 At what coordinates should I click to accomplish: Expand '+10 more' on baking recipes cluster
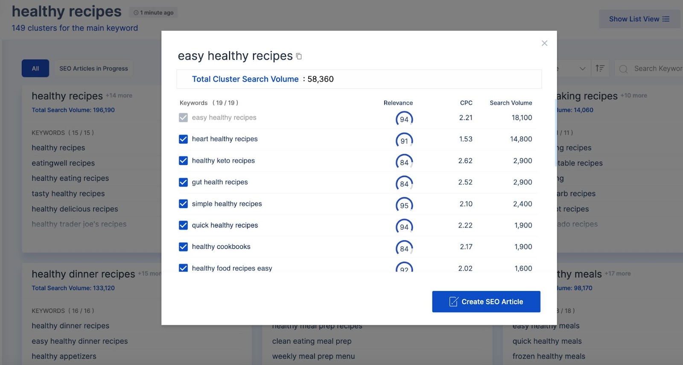click(x=633, y=96)
